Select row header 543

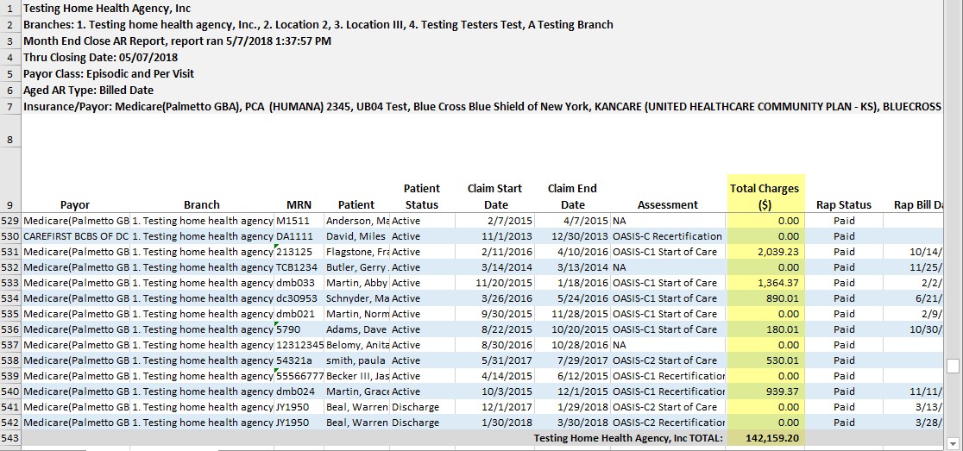10,438
